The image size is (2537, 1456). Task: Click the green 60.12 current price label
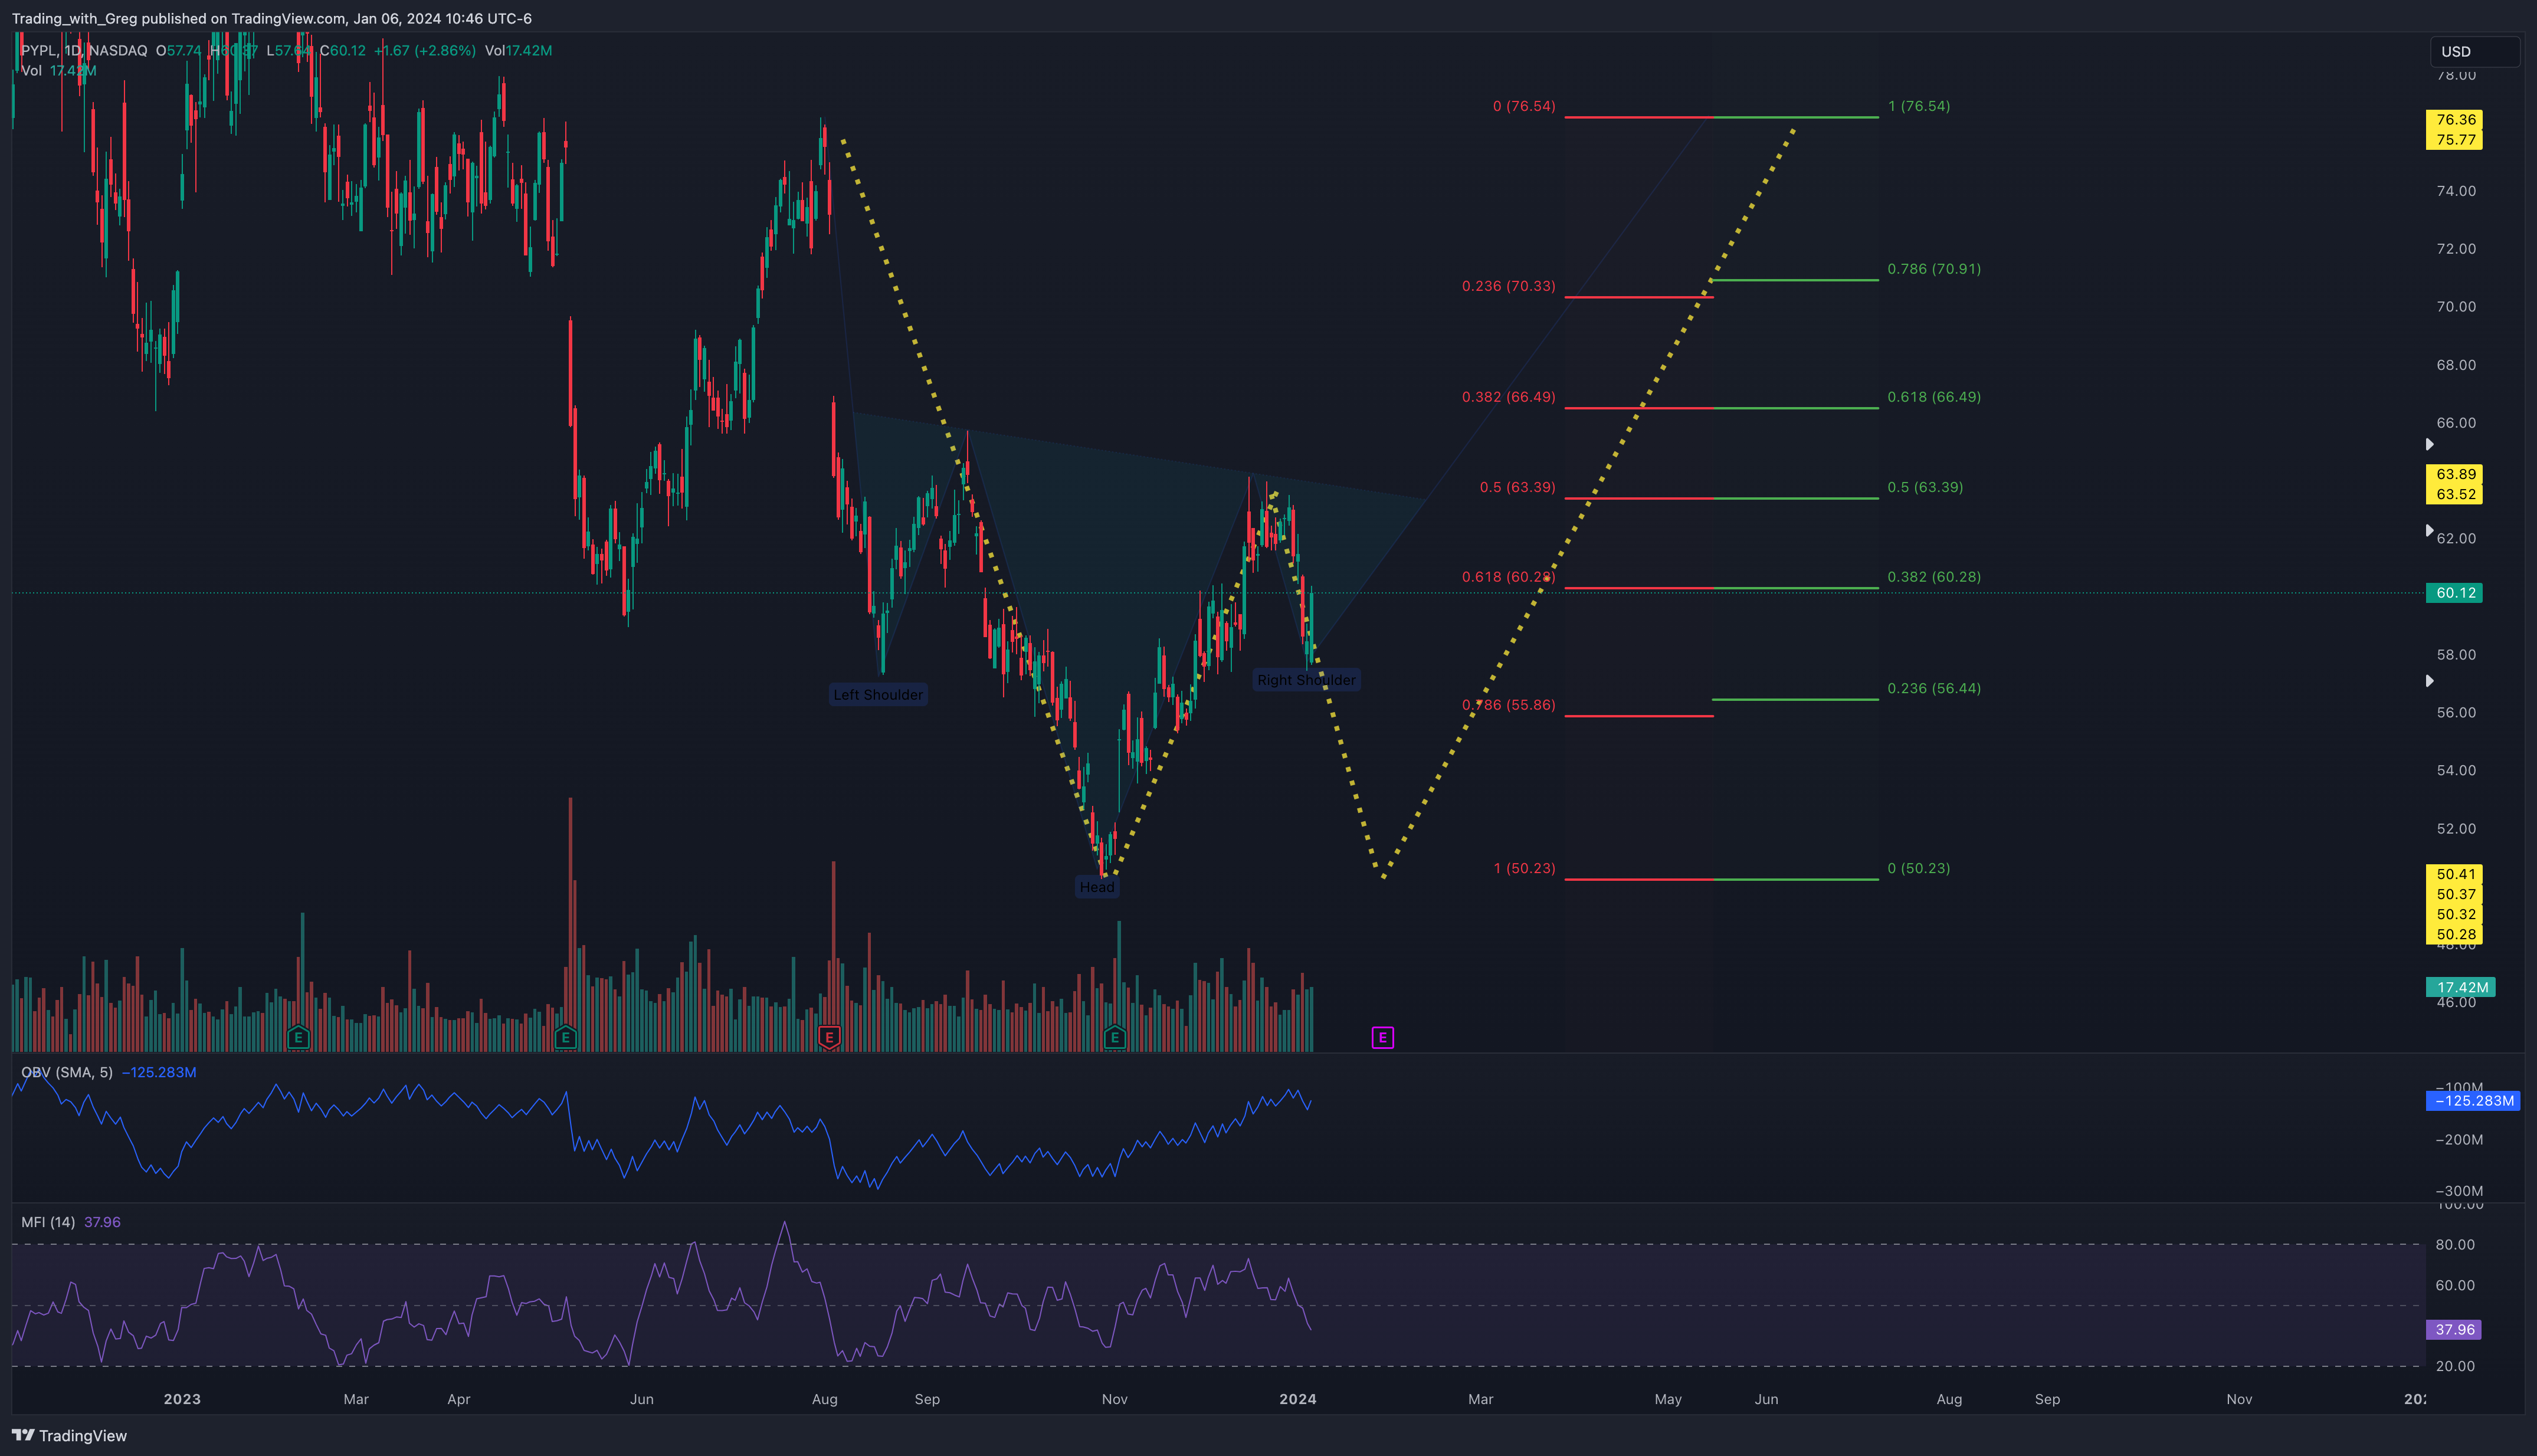click(2454, 593)
